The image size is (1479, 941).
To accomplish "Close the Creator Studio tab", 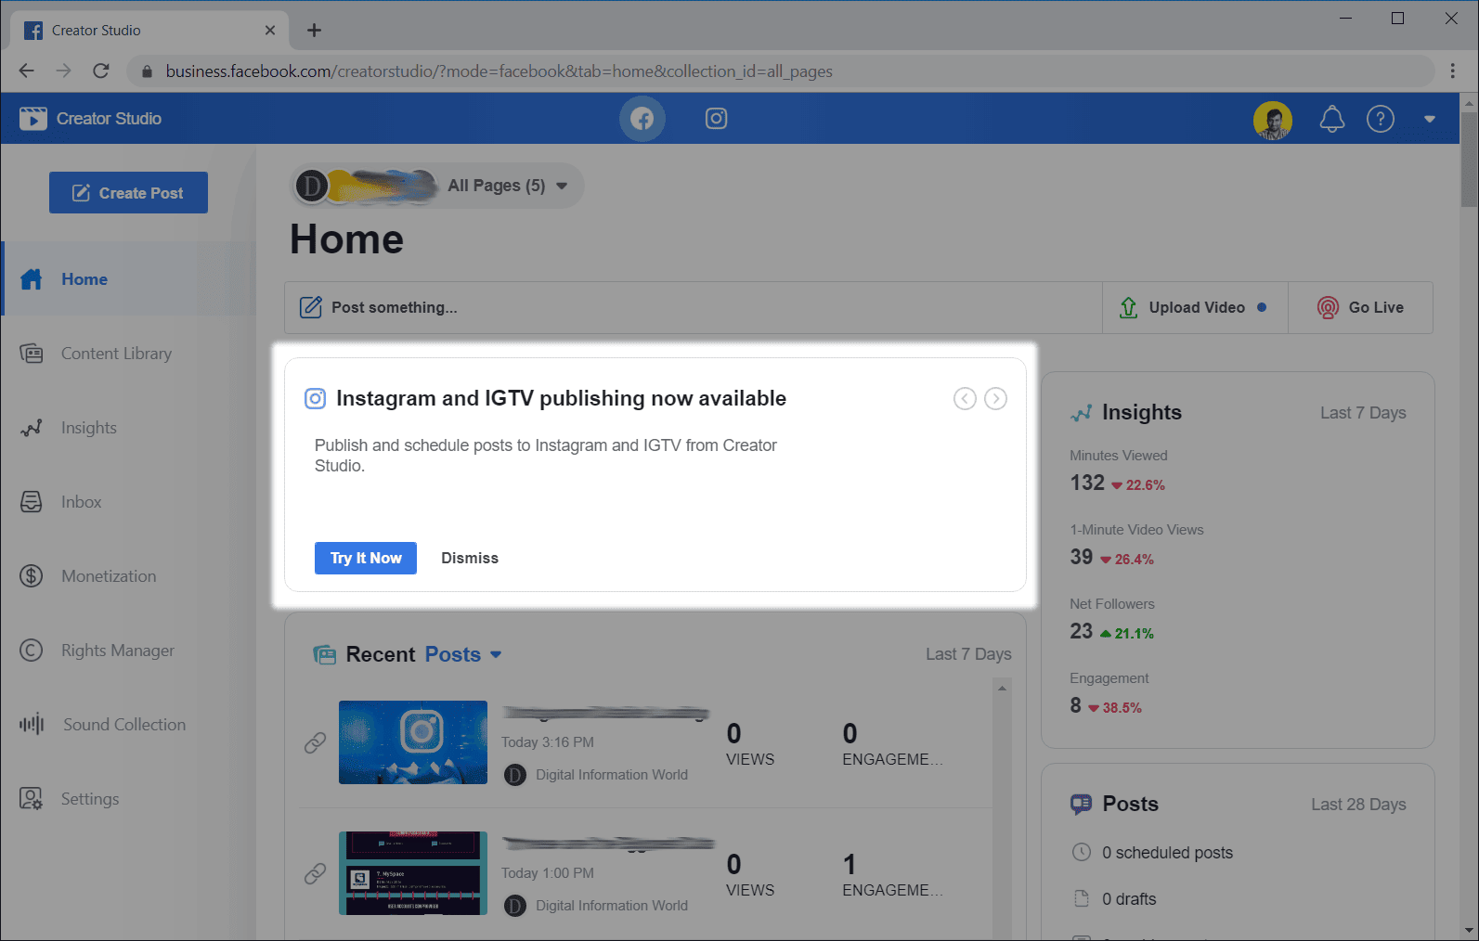I will click(x=270, y=31).
